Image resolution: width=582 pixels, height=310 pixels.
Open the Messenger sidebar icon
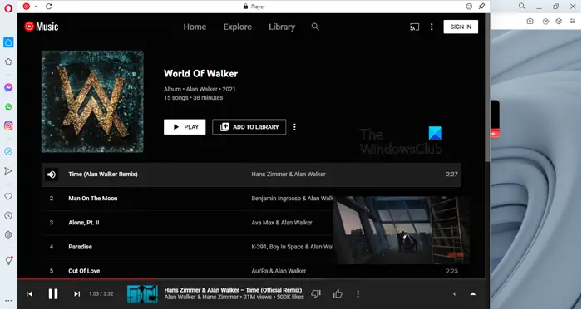(8, 87)
